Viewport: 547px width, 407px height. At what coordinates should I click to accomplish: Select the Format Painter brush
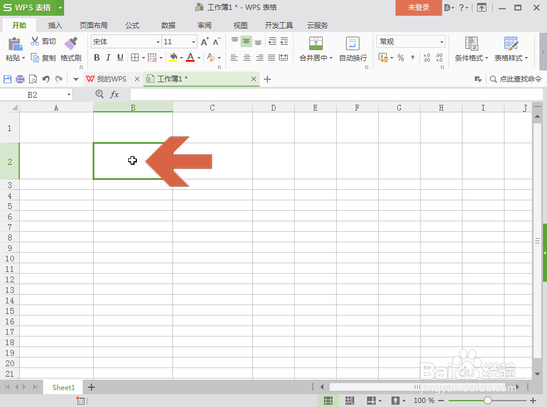tap(71, 44)
